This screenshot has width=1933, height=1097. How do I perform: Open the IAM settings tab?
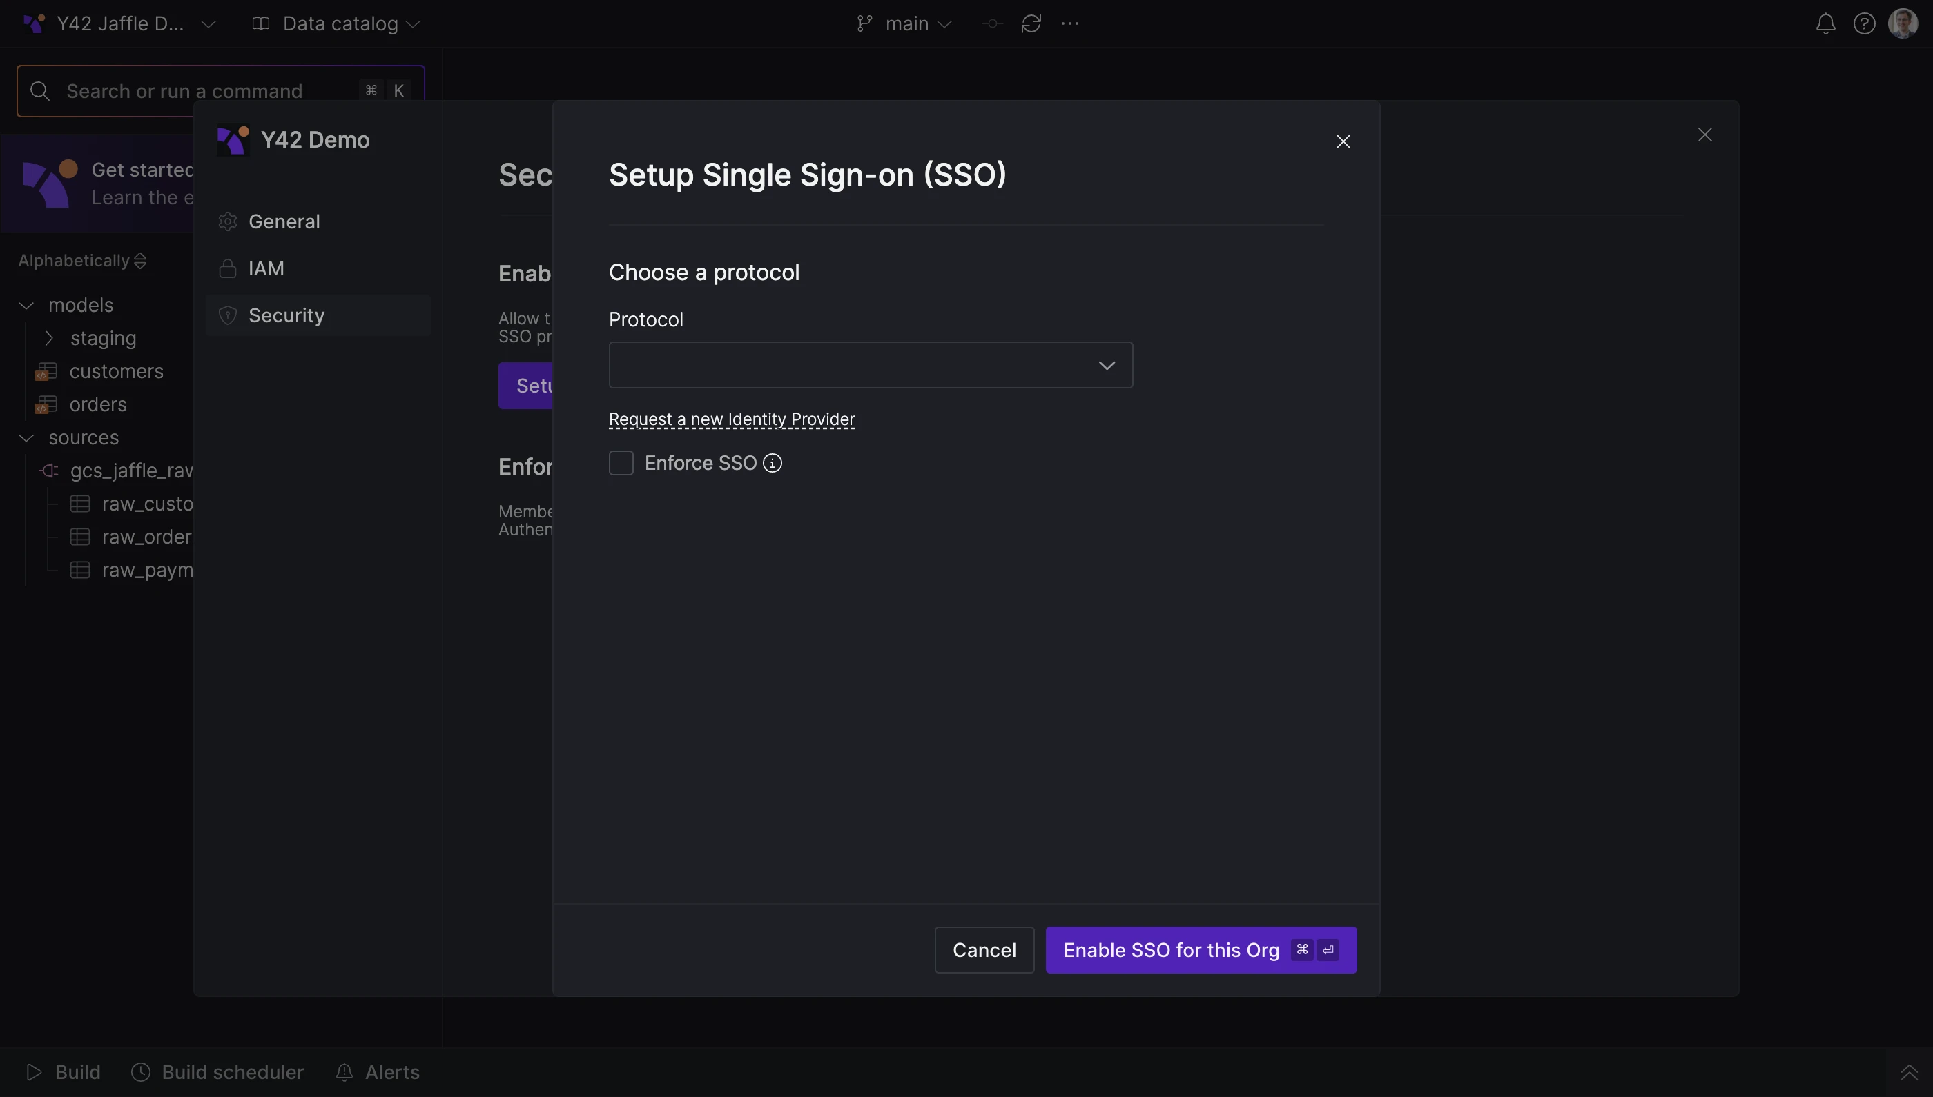(318, 269)
